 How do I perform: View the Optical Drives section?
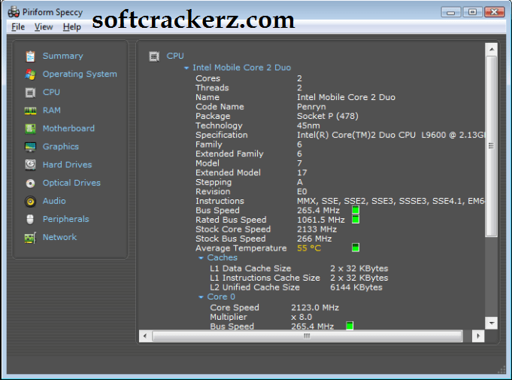point(72,183)
